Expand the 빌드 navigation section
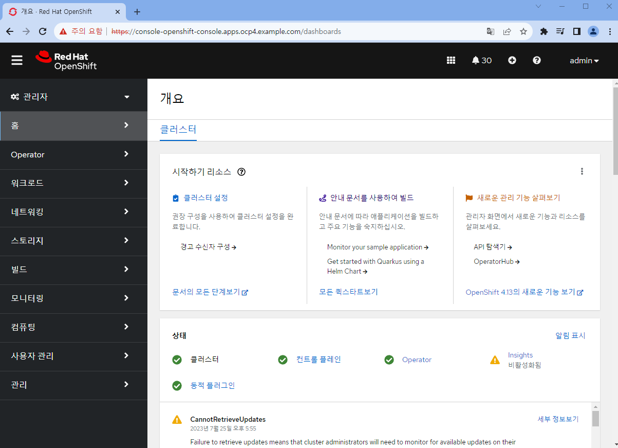This screenshot has height=448, width=618. (x=73, y=270)
